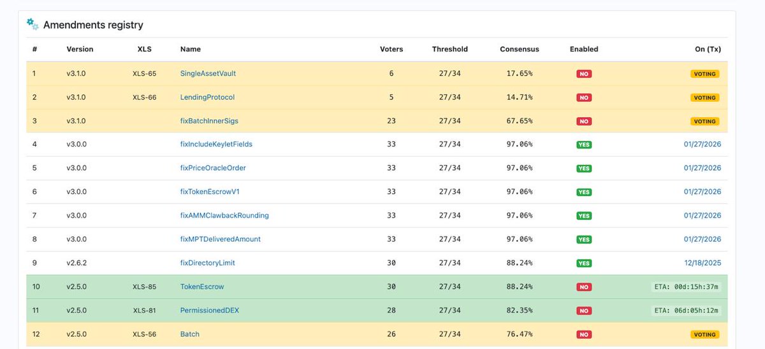Click the YES enabled badge for fixDirectoryLimit

point(584,263)
